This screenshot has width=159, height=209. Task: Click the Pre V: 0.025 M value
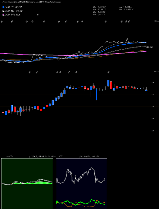(x=126, y=9)
